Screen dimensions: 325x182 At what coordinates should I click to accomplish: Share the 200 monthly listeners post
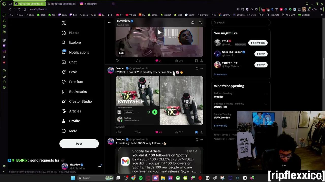202,132
